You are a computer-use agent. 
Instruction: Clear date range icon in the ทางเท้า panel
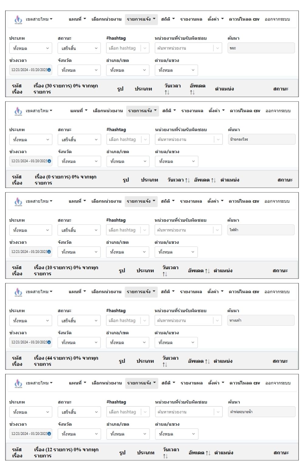point(49,342)
